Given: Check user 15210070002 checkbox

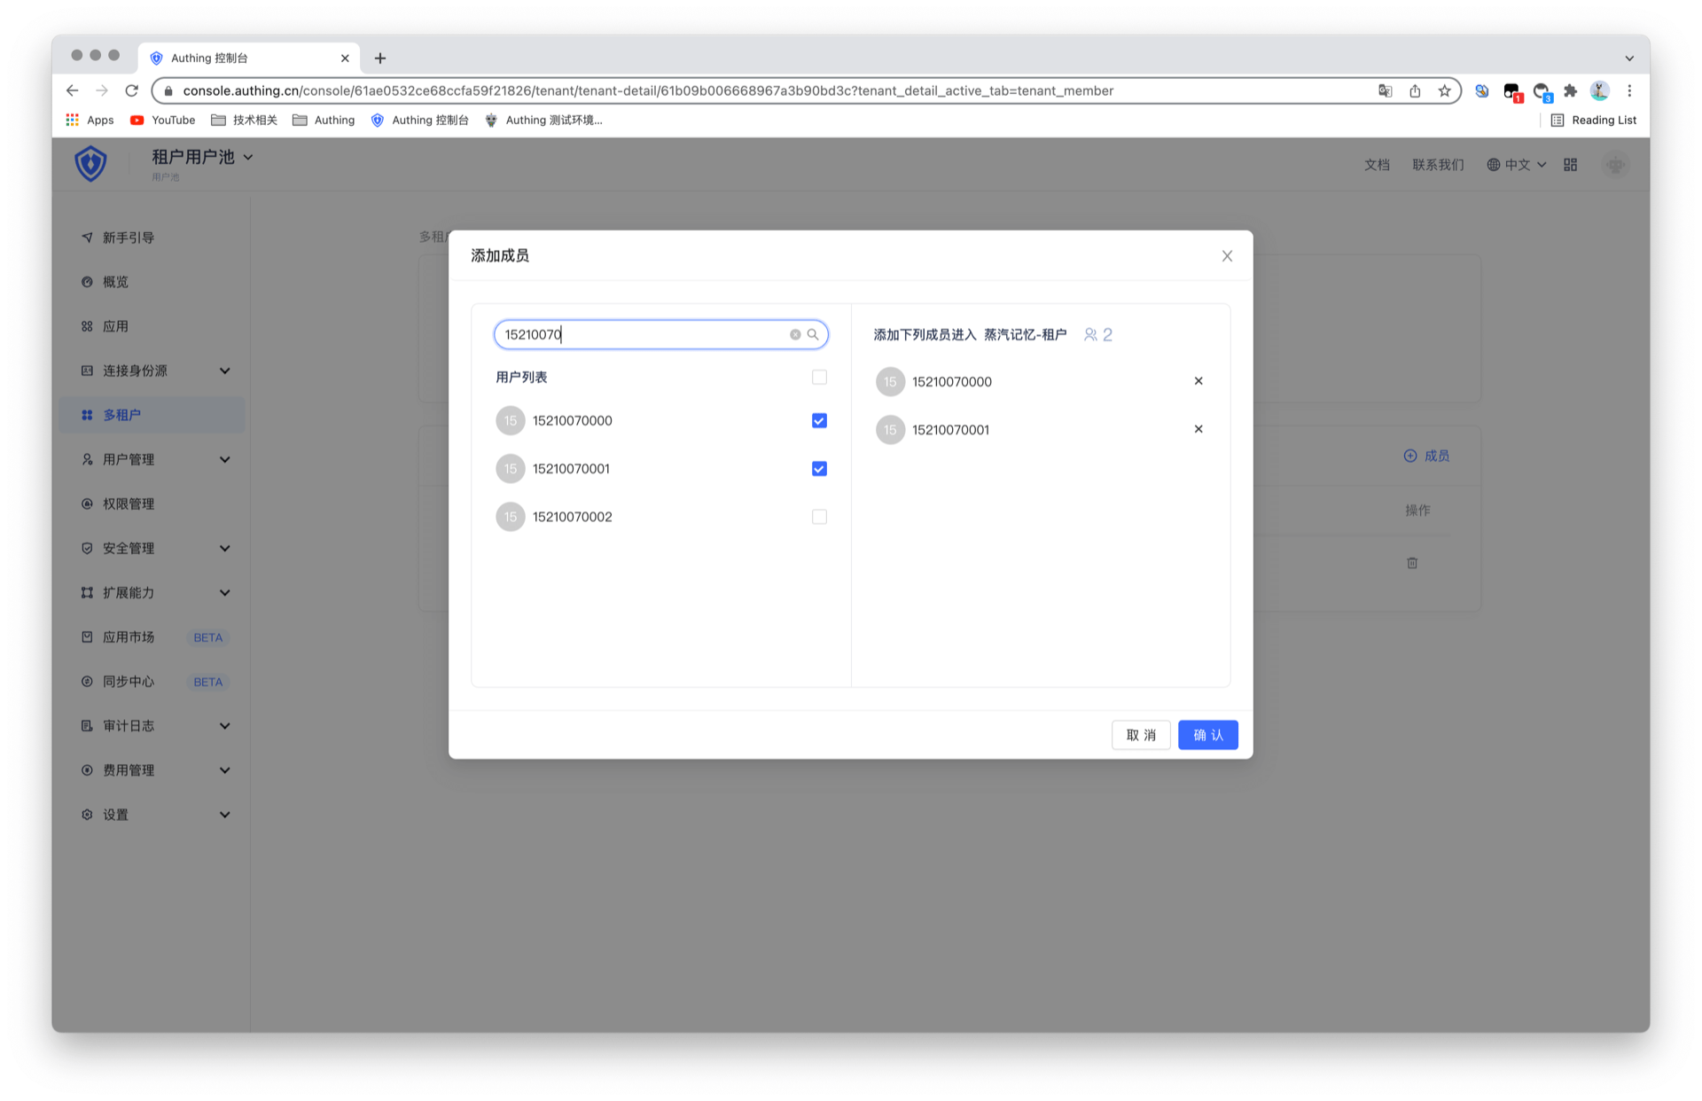Looking at the screenshot, I should click(x=819, y=517).
